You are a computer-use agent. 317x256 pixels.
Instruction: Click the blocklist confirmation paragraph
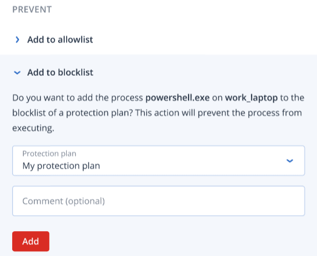pyautogui.click(x=158, y=113)
